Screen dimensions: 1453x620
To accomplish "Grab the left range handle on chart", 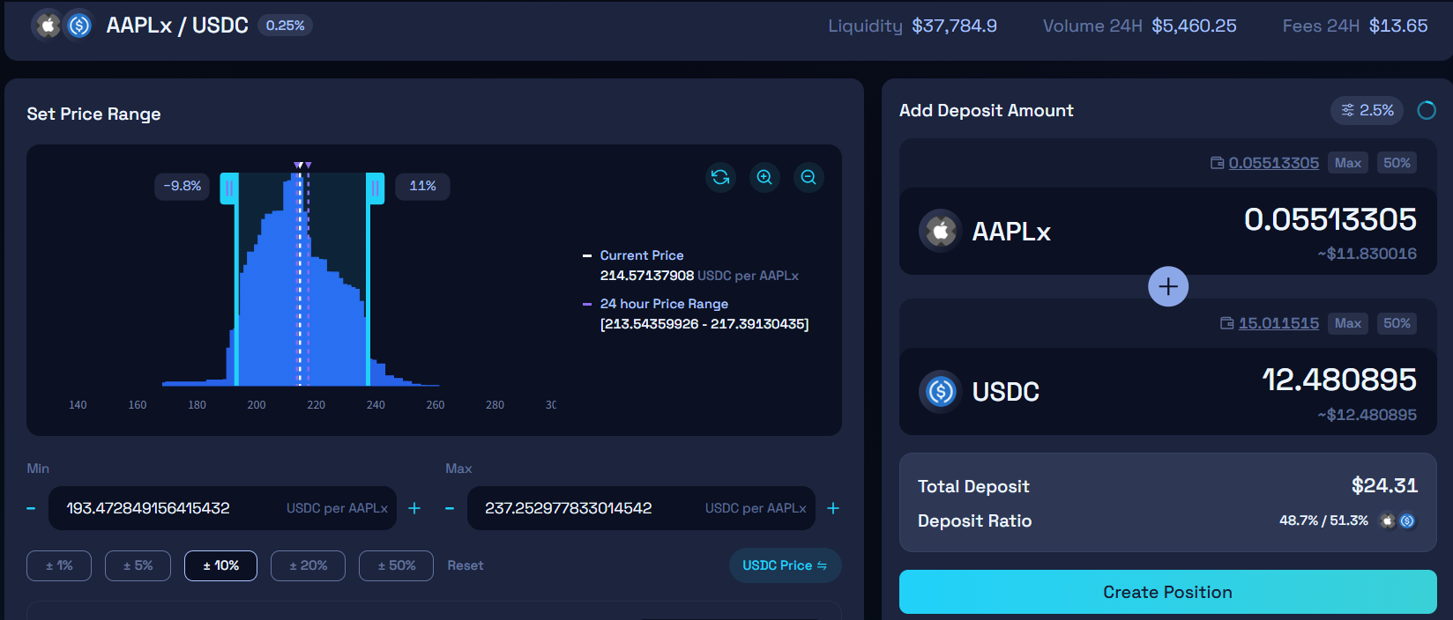I will tap(229, 188).
